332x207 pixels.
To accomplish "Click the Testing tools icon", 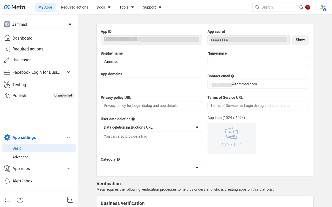I will [7, 85].
